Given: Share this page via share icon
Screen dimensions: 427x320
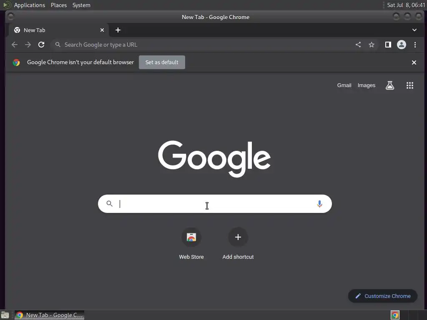Looking at the screenshot, I should click(x=358, y=45).
